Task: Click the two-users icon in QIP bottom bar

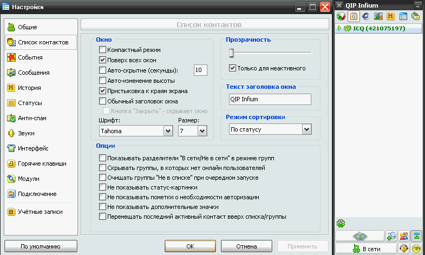Action: tap(404, 236)
